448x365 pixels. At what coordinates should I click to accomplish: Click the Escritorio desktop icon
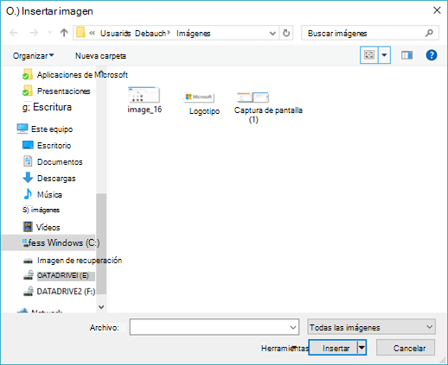(28, 145)
